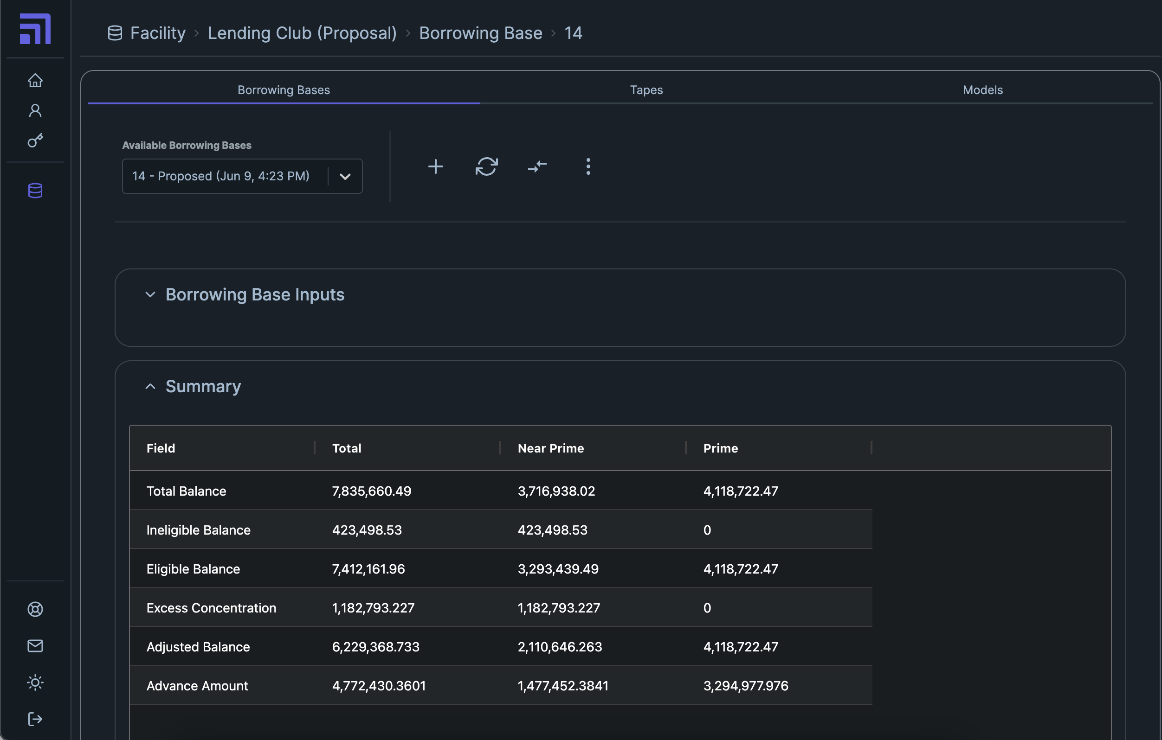
Task: Click the mail envelope icon
Action: click(x=35, y=645)
